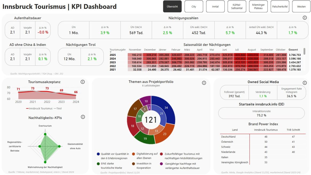Click the Owned Social Media info icon
Viewport: 311px width, 175px height.
[x=305, y=83]
